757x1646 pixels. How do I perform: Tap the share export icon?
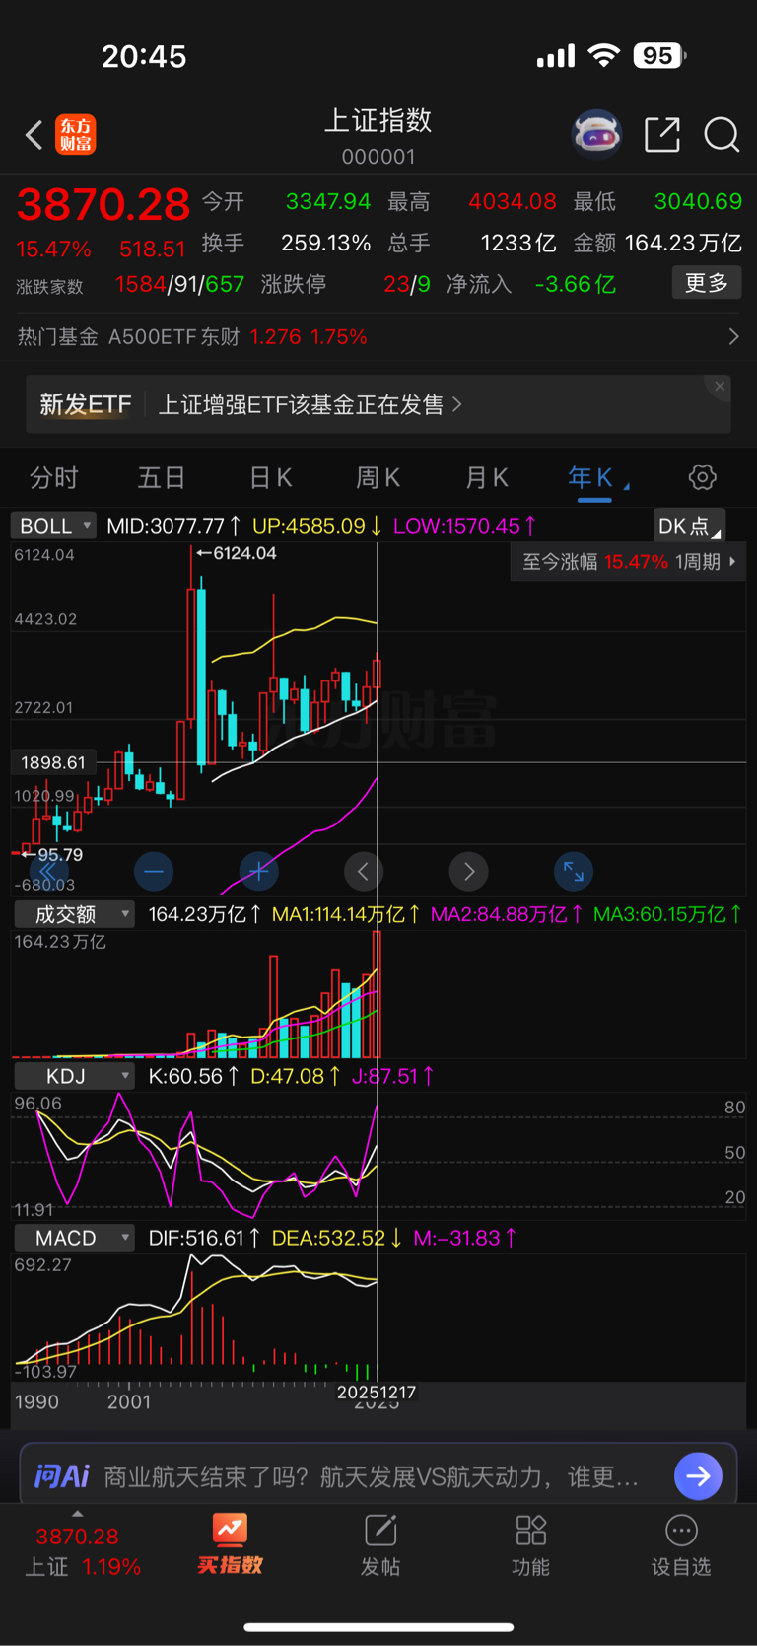662,134
